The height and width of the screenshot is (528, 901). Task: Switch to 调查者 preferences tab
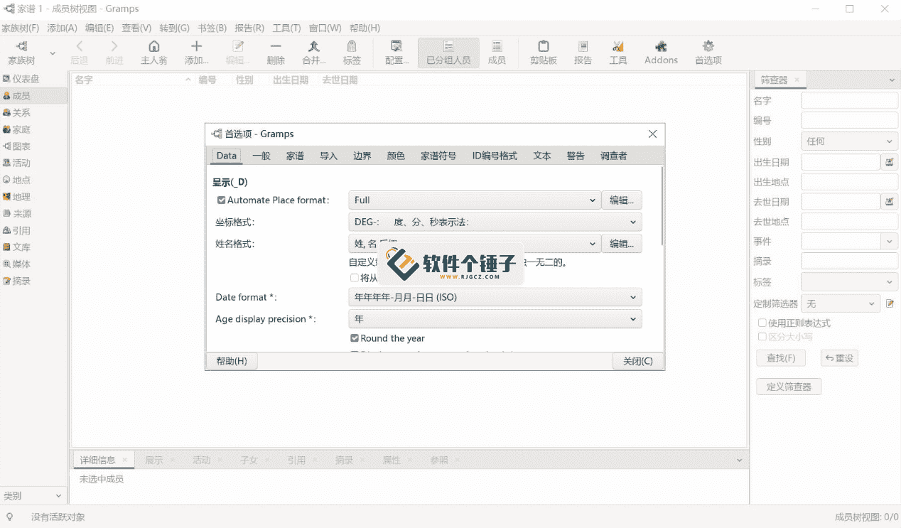coord(614,156)
